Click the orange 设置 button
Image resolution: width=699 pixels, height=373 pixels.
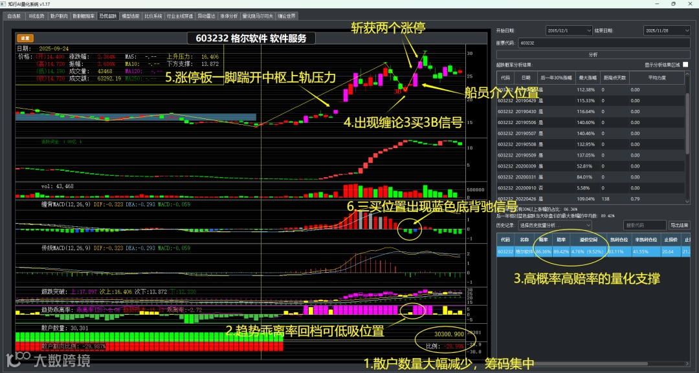click(x=25, y=38)
